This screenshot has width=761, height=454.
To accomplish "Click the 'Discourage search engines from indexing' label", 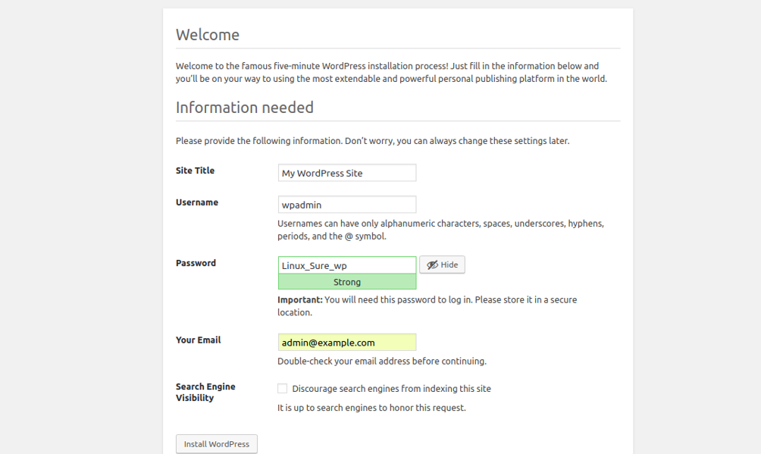I will (x=391, y=389).
